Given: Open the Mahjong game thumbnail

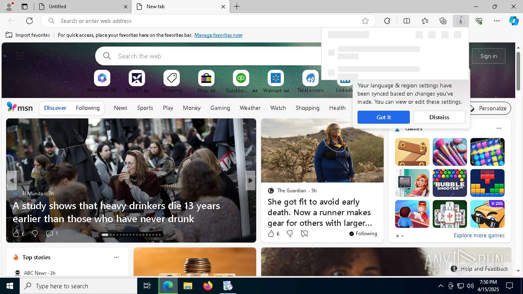Looking at the screenshot, I should coord(449,214).
